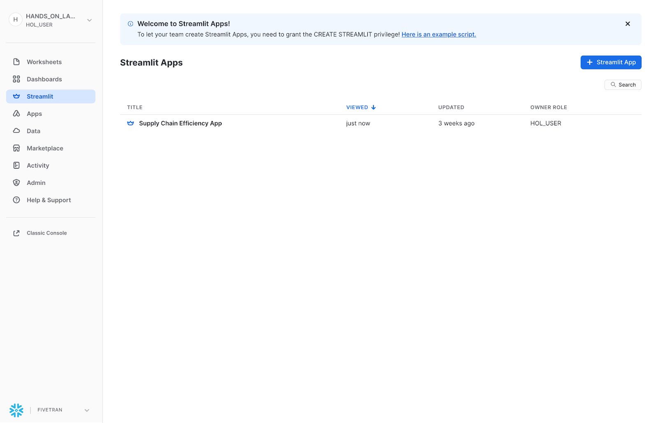This screenshot has width=658, height=423.
Task: Click the FIVETRAN organization label
Action: pyautogui.click(x=50, y=410)
